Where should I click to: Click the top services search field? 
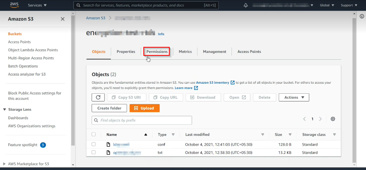point(146,5)
